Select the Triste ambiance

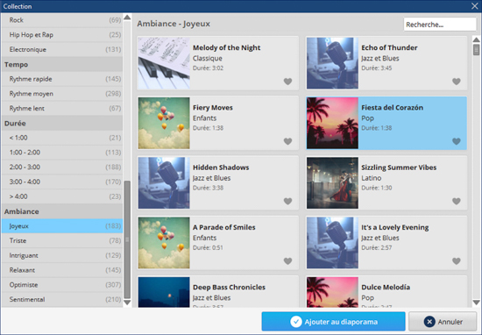(x=62, y=240)
